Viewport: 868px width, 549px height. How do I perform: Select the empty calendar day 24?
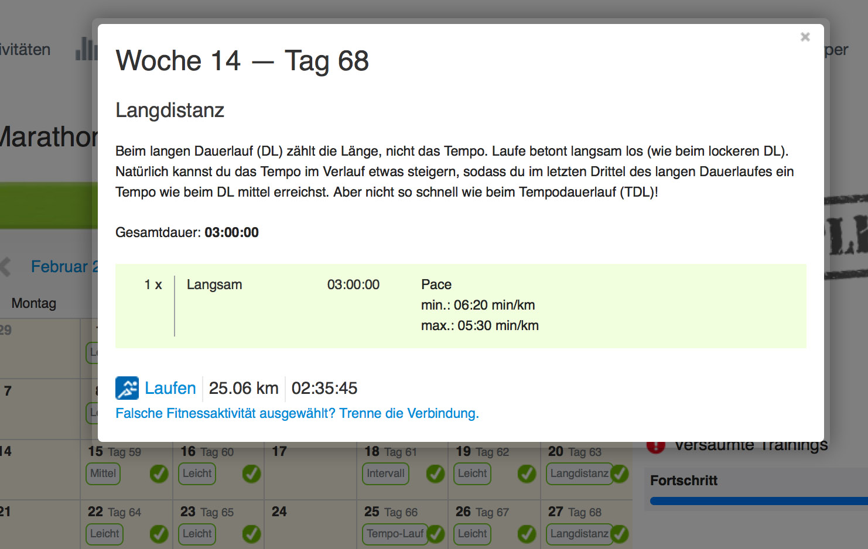click(x=310, y=524)
